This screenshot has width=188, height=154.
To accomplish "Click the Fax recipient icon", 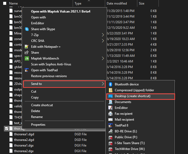I will [110, 114].
